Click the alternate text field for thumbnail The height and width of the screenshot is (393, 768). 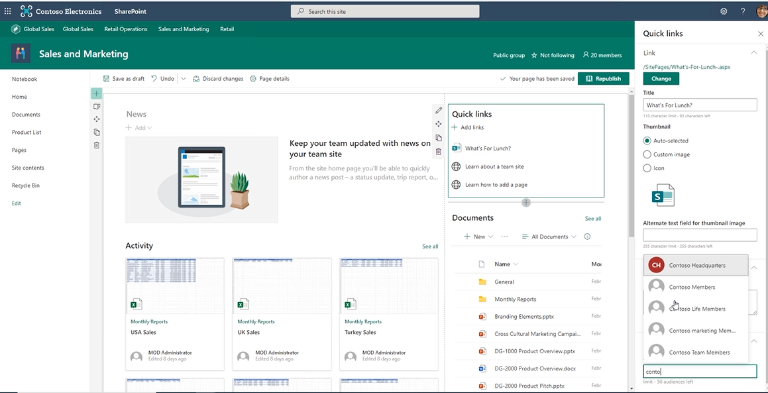click(700, 235)
